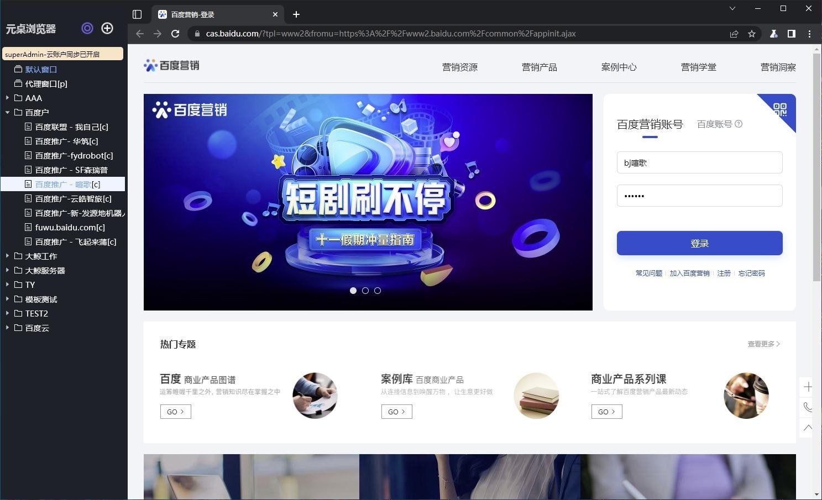This screenshot has height=500, width=822.
Task: Open the side panel toolbar icon
Action: [792, 34]
